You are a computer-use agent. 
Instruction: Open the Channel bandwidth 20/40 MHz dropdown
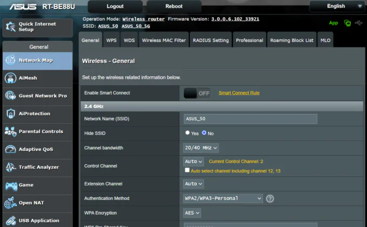click(x=201, y=148)
